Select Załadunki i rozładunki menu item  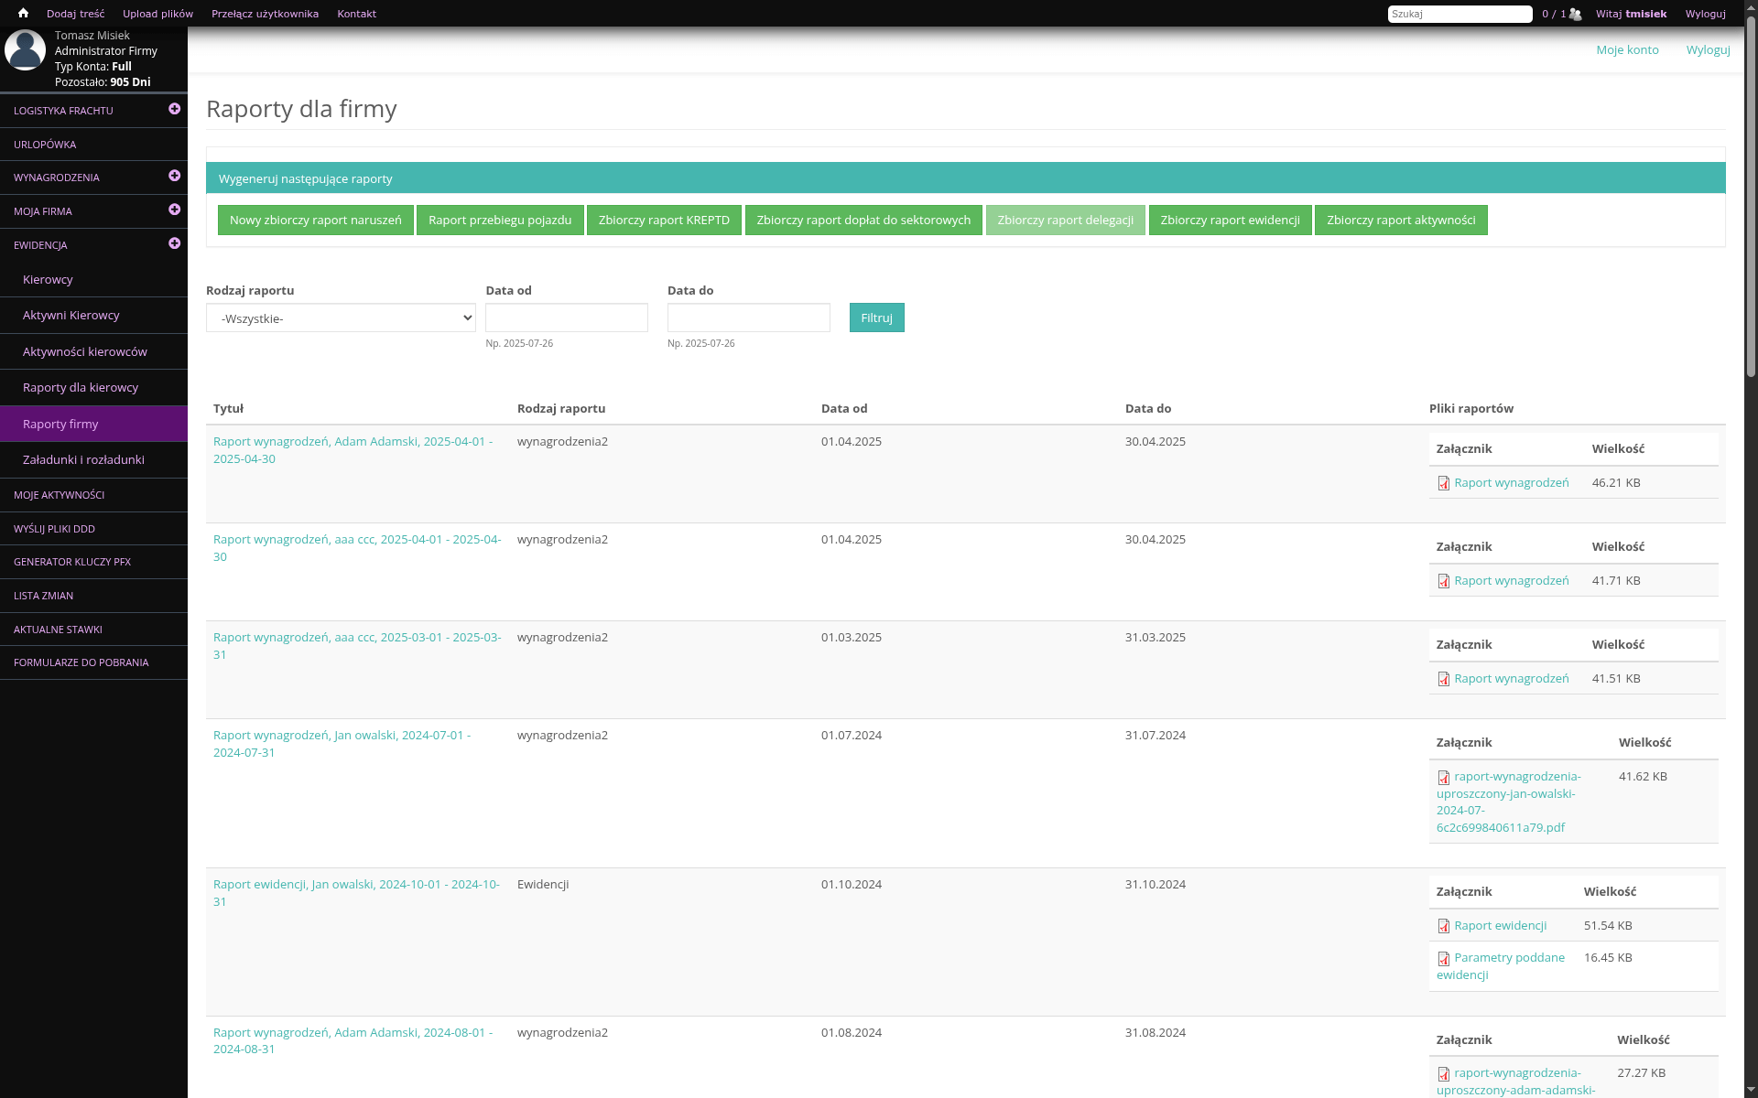tap(83, 459)
